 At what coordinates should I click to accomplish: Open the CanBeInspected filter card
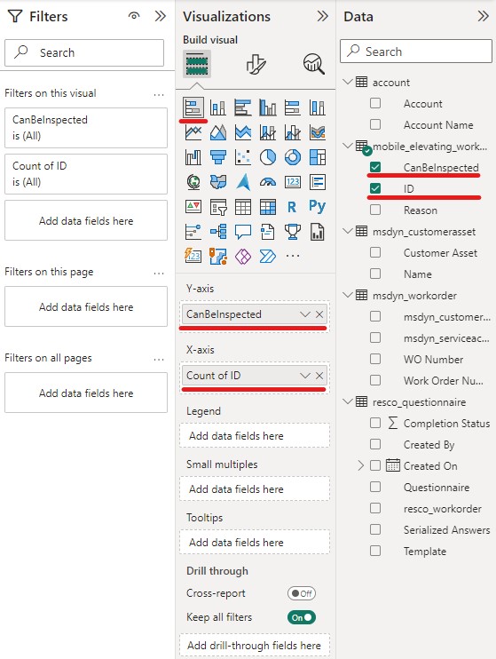tap(86, 128)
